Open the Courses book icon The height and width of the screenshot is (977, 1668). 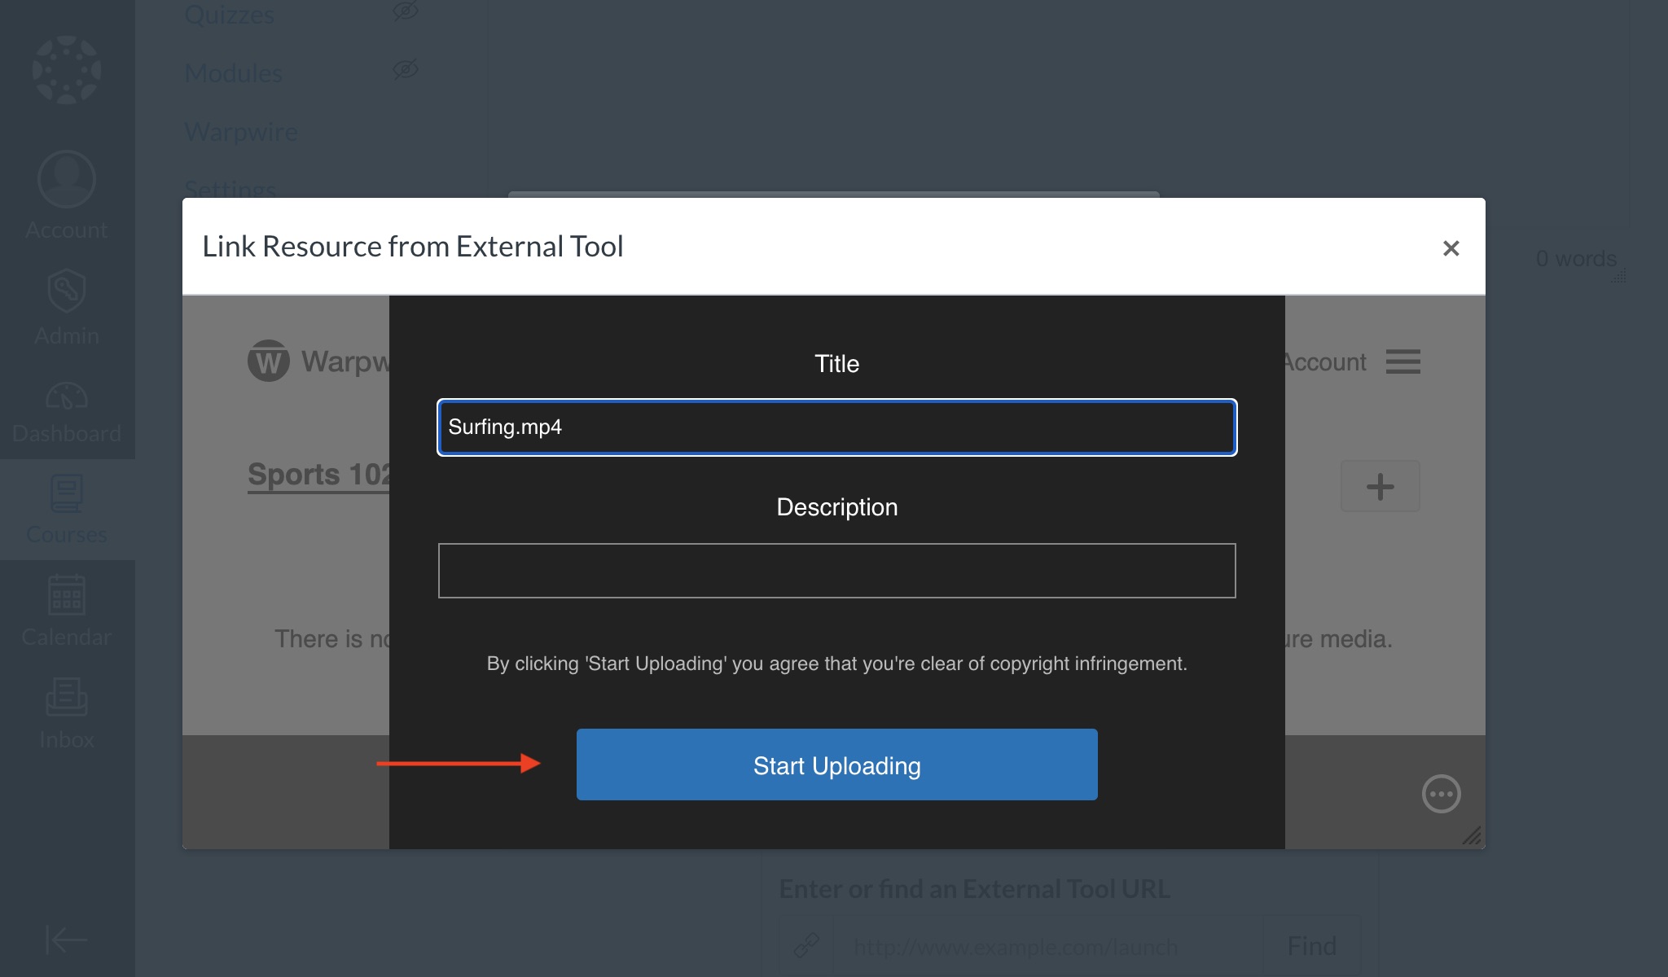pos(67,493)
